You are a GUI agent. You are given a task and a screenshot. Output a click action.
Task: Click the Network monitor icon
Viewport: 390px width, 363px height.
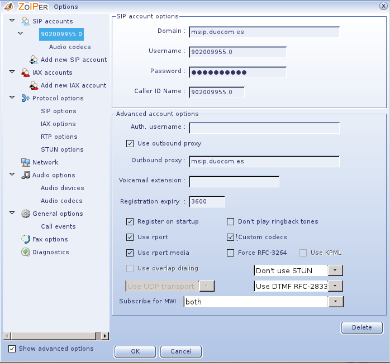point(26,162)
